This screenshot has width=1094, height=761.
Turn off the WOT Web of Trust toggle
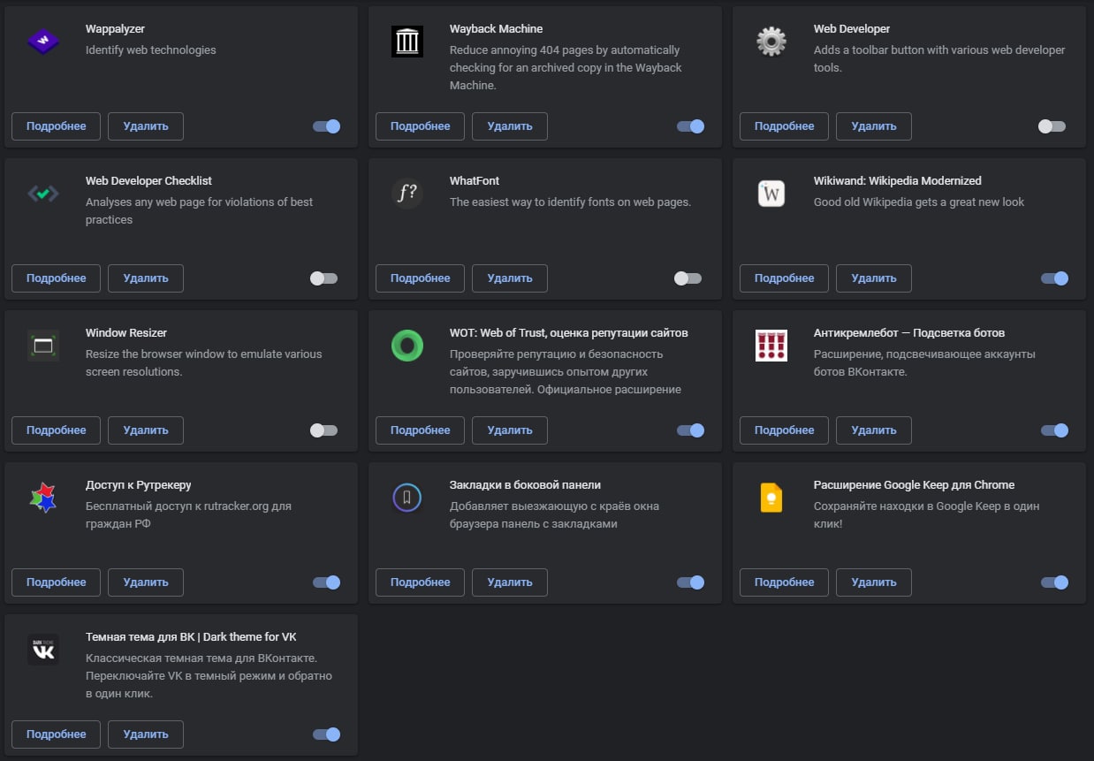pyautogui.click(x=690, y=430)
